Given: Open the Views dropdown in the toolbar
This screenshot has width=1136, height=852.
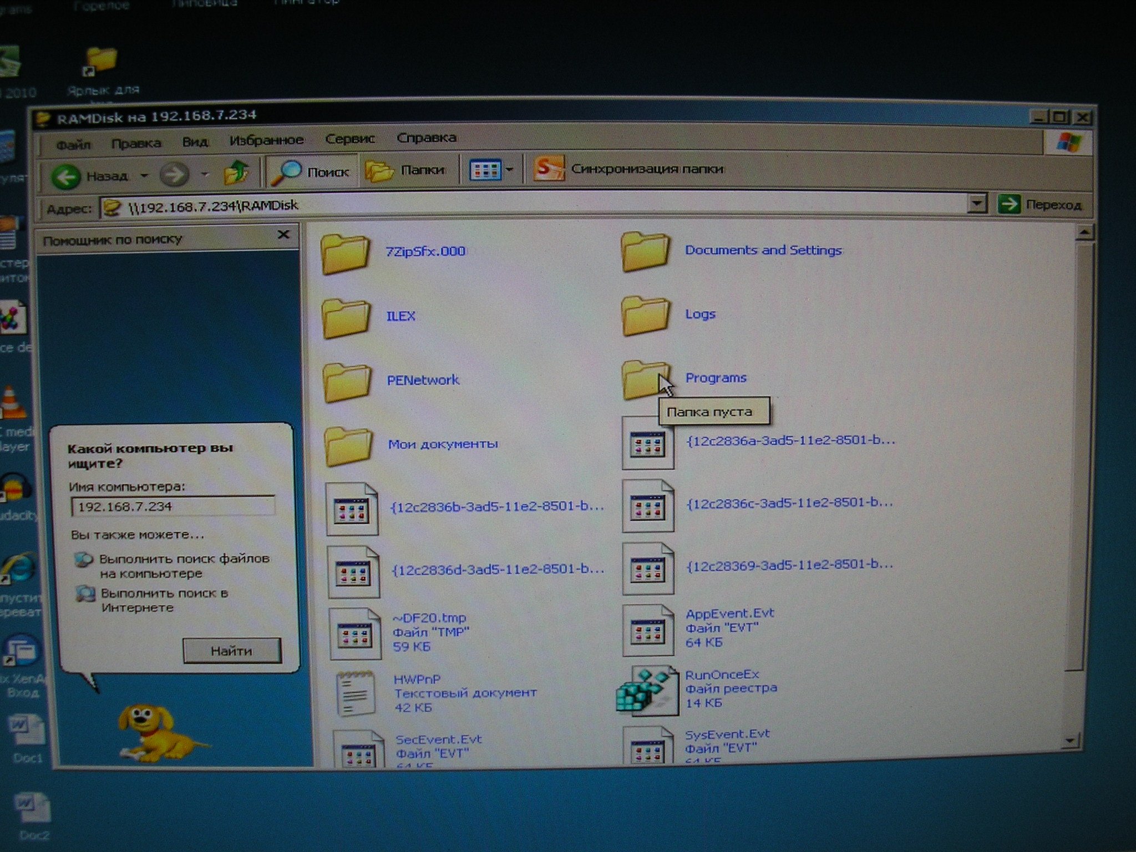Looking at the screenshot, I should [x=491, y=170].
